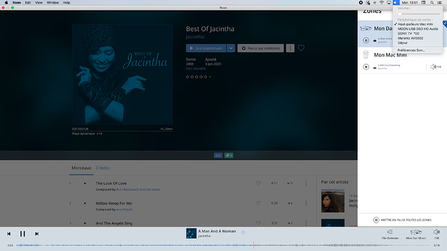This screenshot has width=447, height=251.
Task: Open the first Par cet artiste album thumbnail
Action: click(333, 201)
